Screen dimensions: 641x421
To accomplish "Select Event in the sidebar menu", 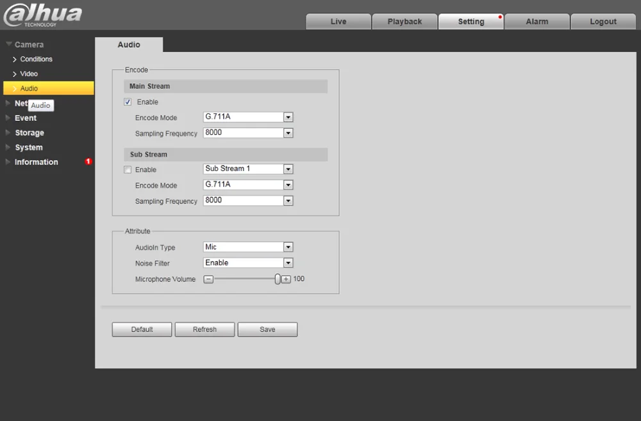I will [26, 118].
